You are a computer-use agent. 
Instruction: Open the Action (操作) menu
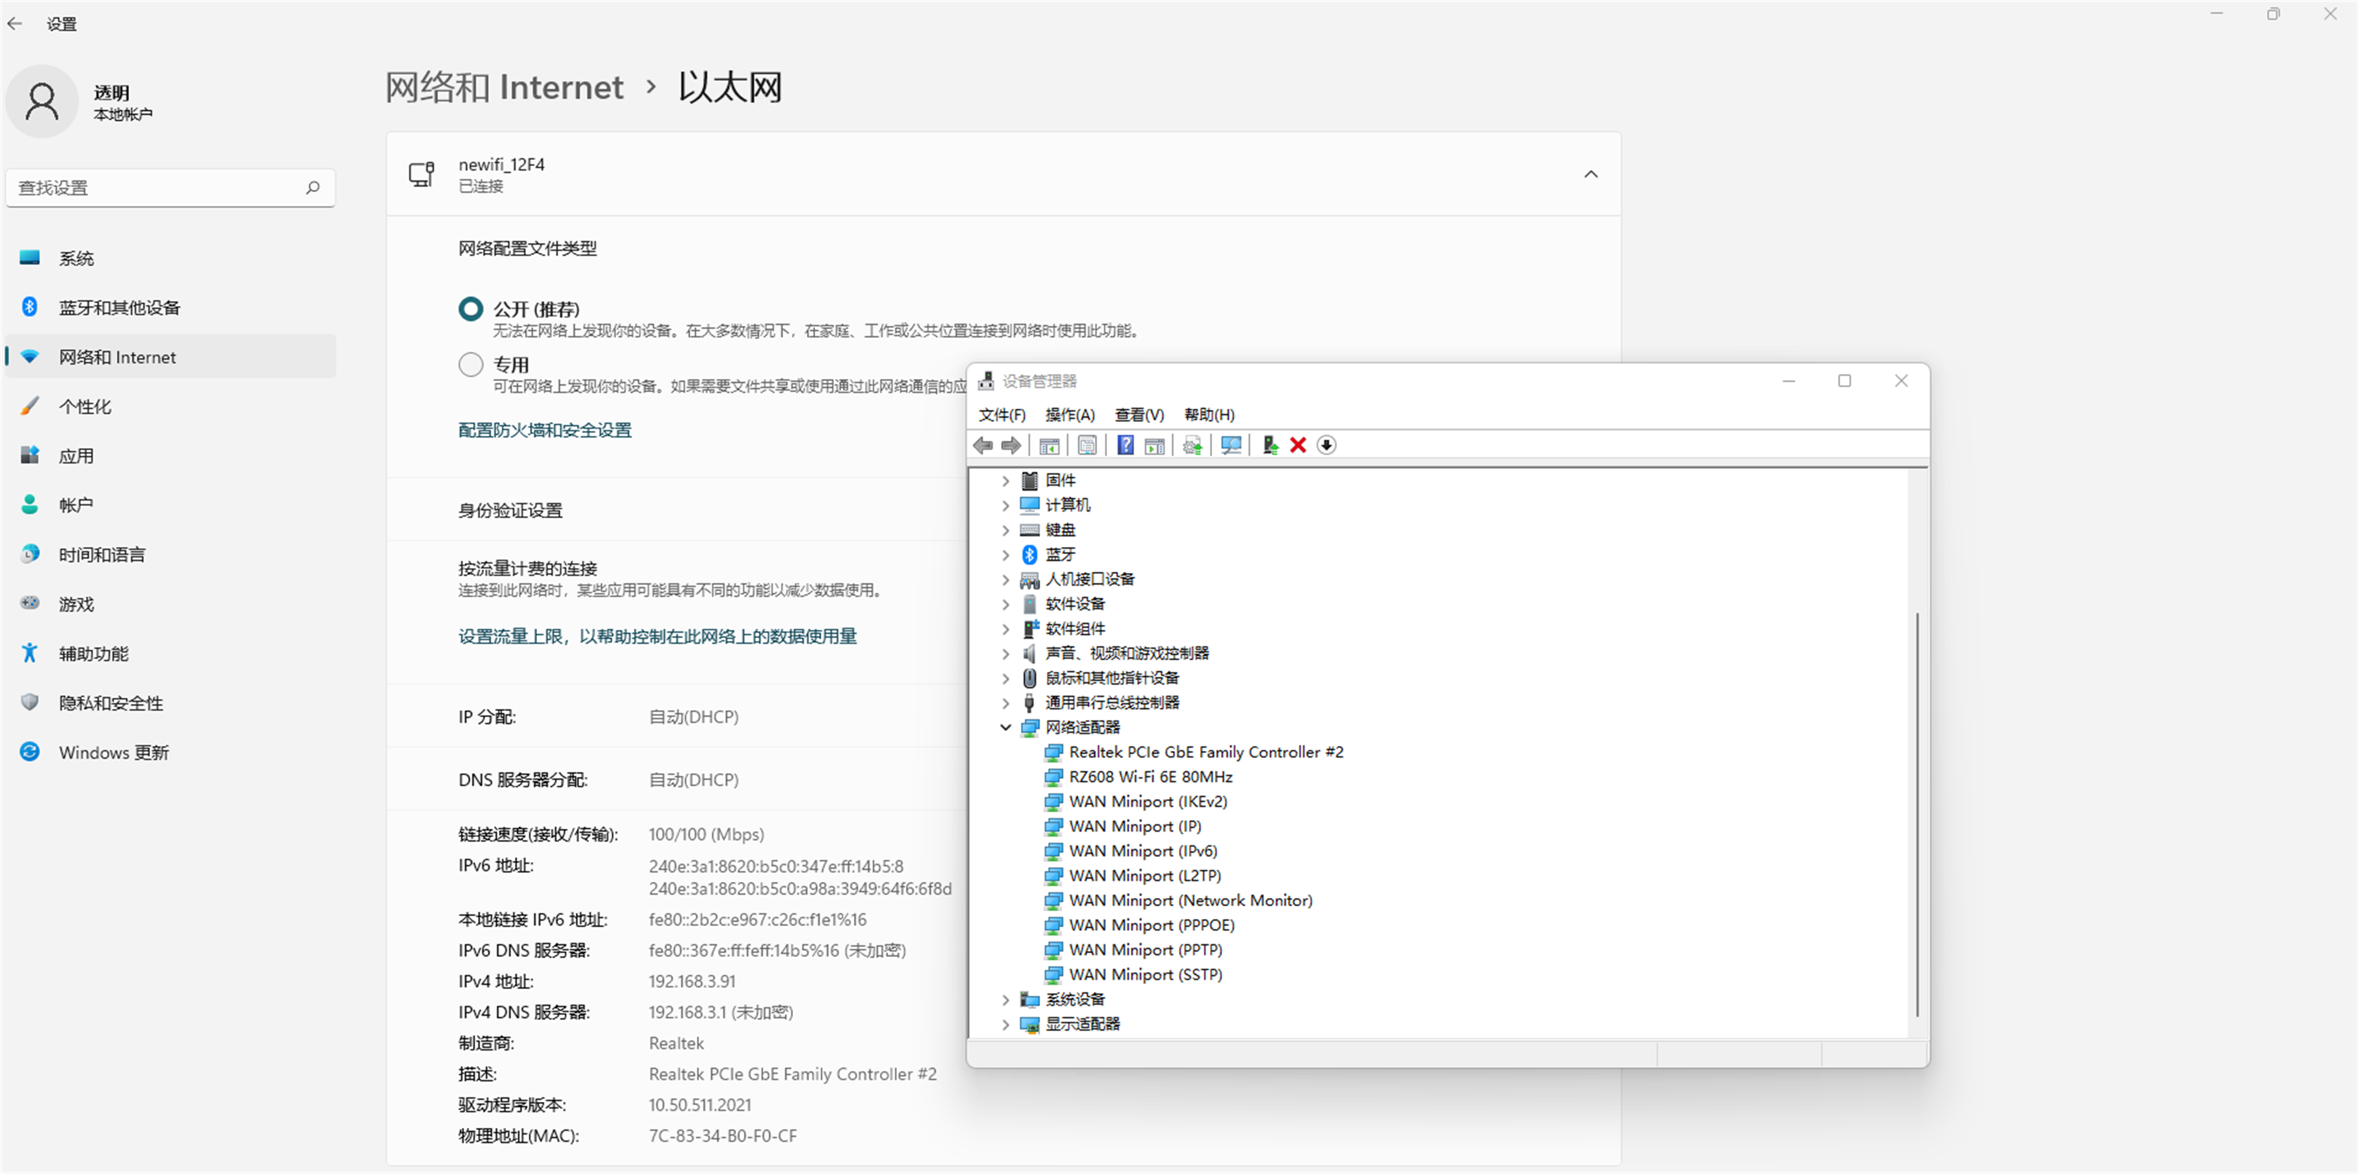pyautogui.click(x=1070, y=414)
